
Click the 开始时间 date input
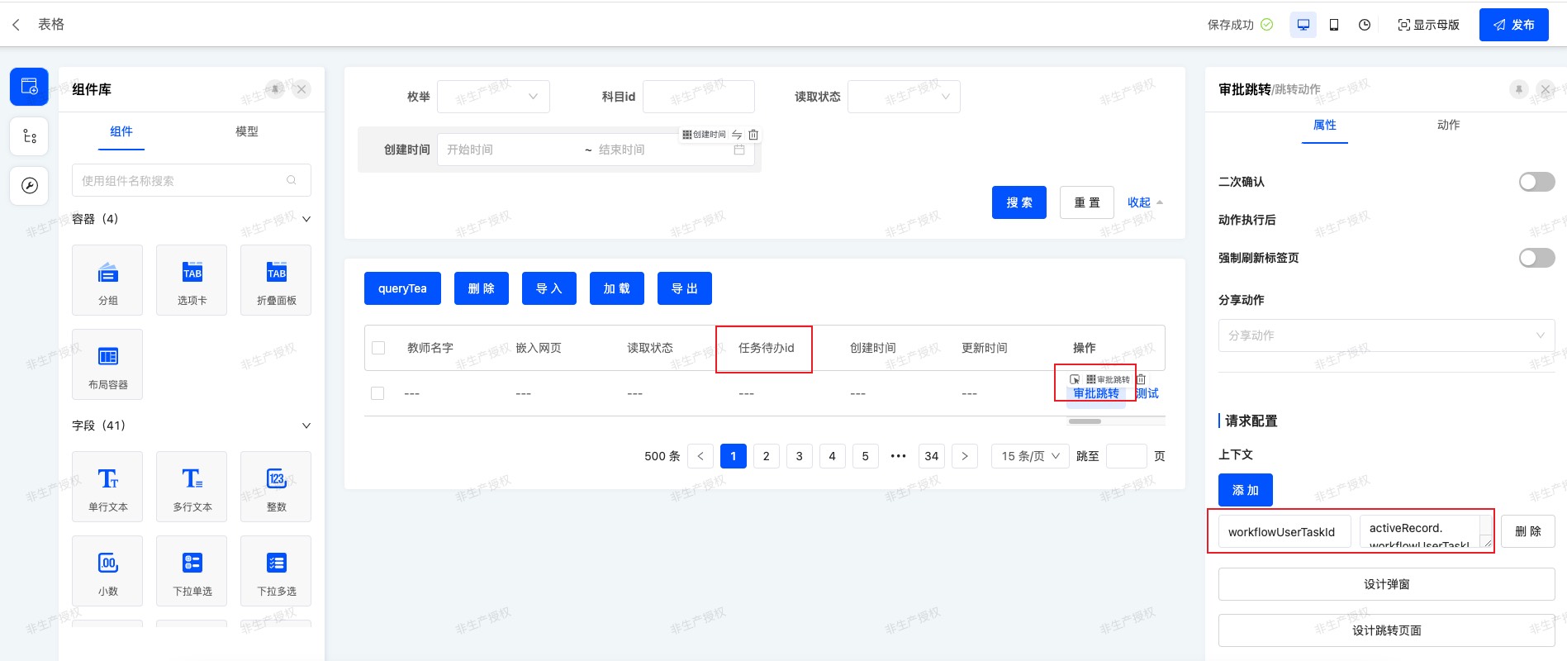tap(510, 150)
